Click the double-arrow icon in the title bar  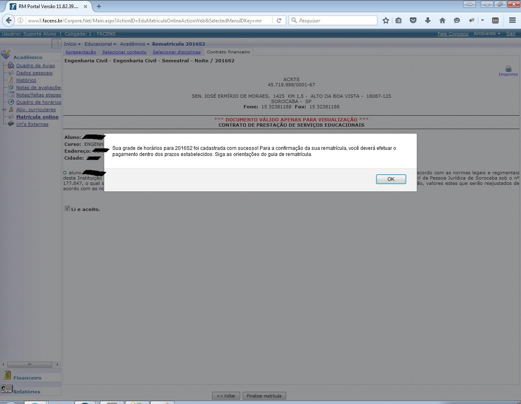click(469, 4)
